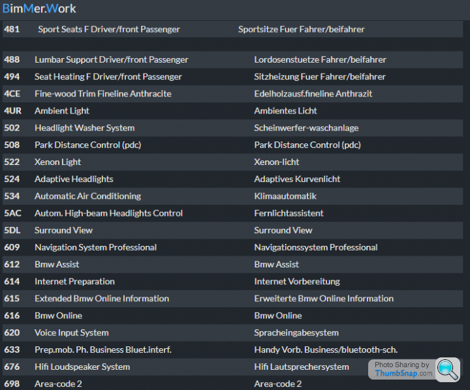This screenshot has height=390, width=470.
Task: Select English 'Bmw Assist' next to 612
Action: point(57,265)
